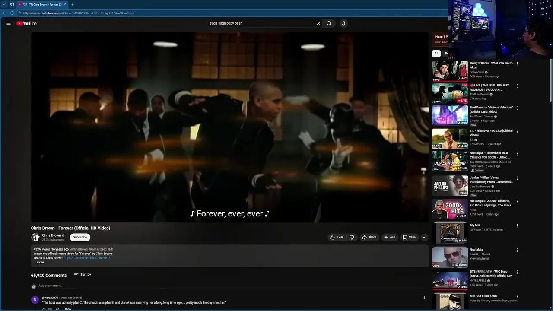Go back with browser back arrow
This screenshot has width=553, height=311.
coord(4,13)
